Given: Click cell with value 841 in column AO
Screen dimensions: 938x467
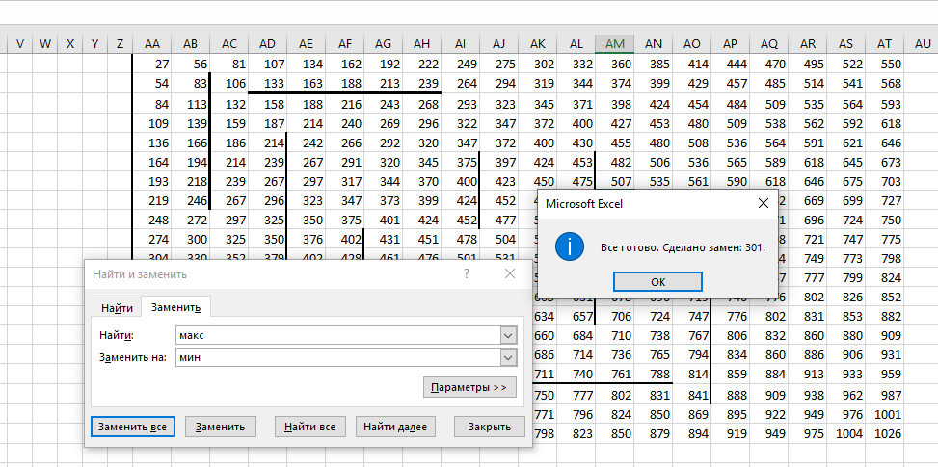Looking at the screenshot, I should tap(691, 396).
